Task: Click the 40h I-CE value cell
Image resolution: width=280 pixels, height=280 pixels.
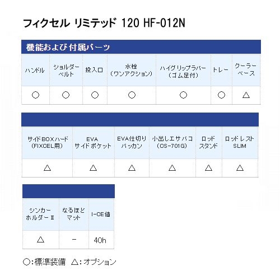Action: tap(101, 240)
